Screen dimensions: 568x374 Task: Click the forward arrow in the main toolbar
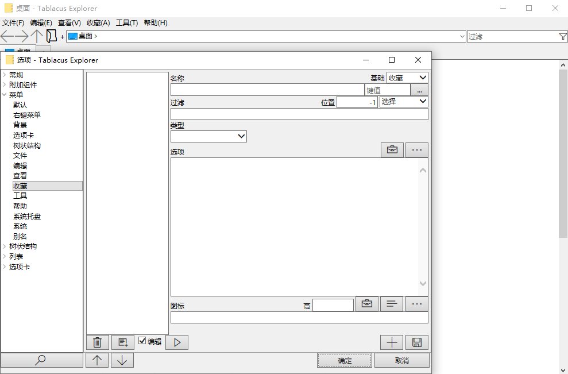[22, 36]
